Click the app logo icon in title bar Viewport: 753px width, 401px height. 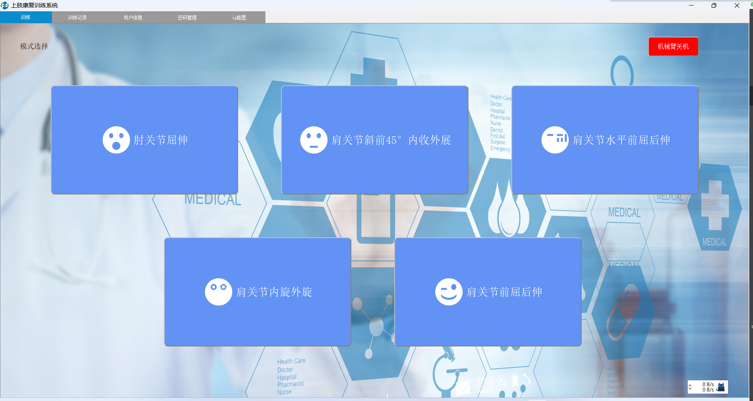[x=5, y=5]
